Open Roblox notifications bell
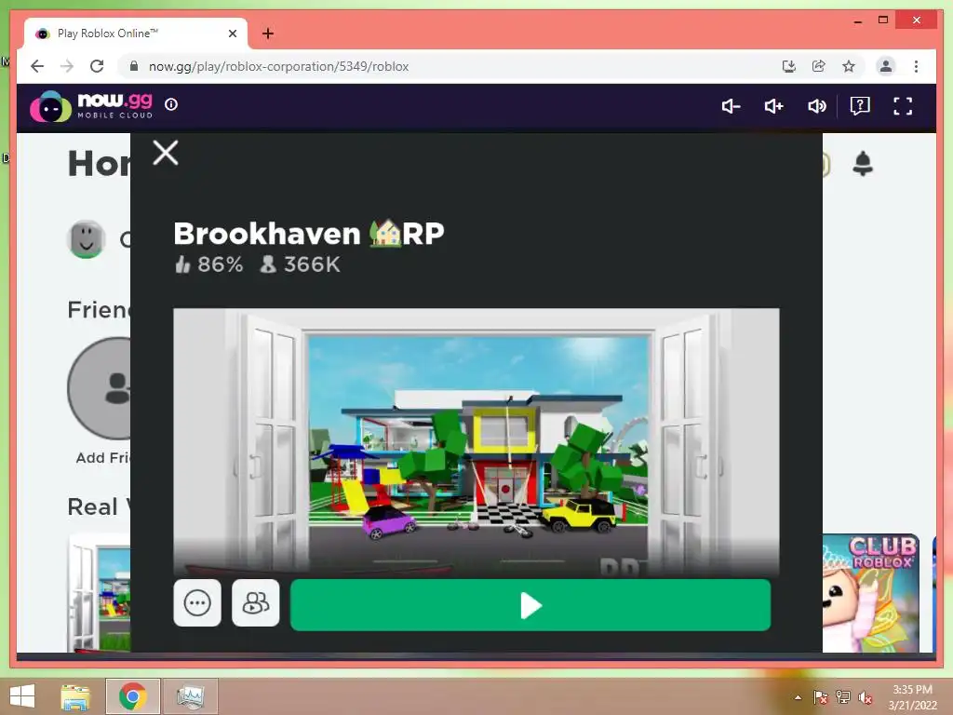The image size is (953, 715). (863, 164)
